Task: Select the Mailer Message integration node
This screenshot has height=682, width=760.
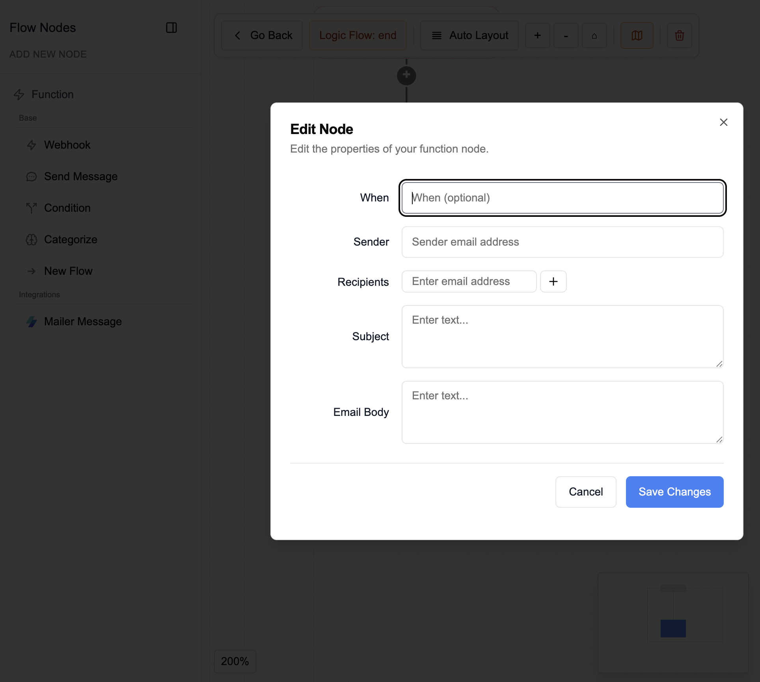Action: (82, 321)
